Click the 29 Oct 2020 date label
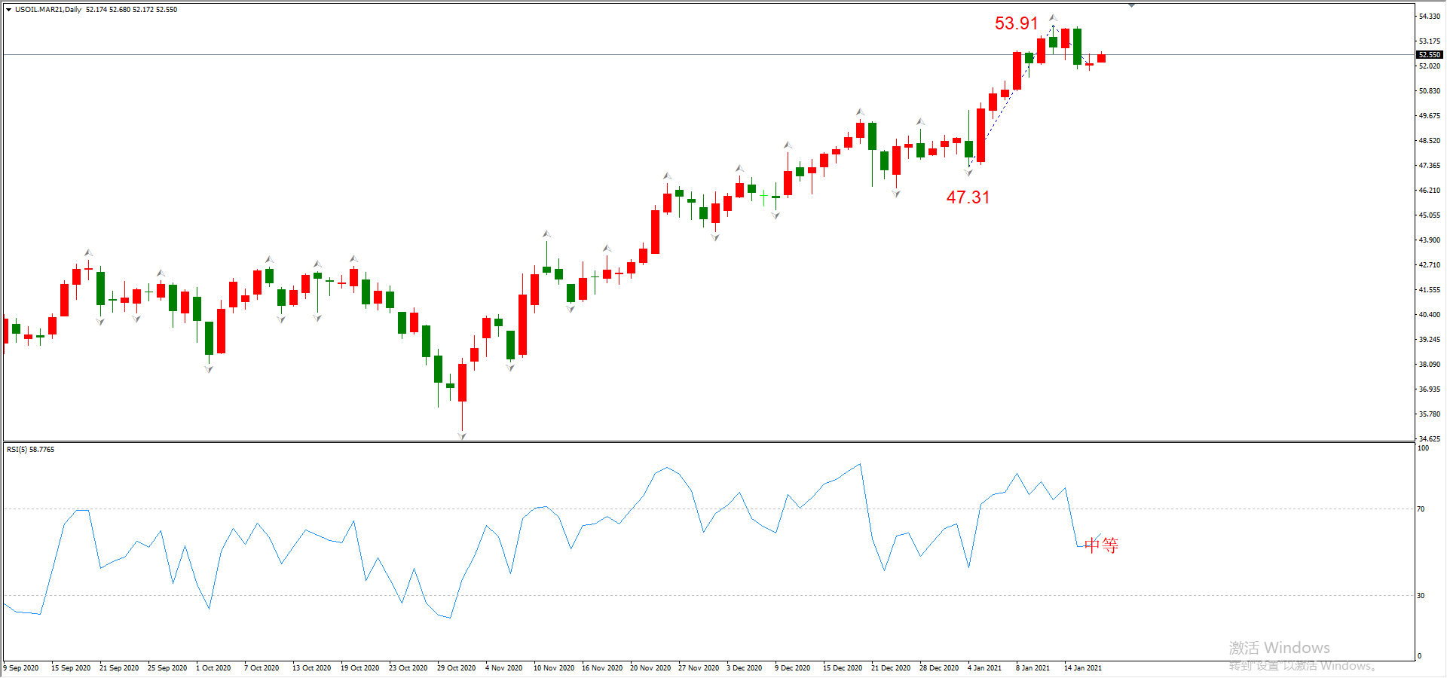The height and width of the screenshot is (678, 1447). (x=456, y=668)
